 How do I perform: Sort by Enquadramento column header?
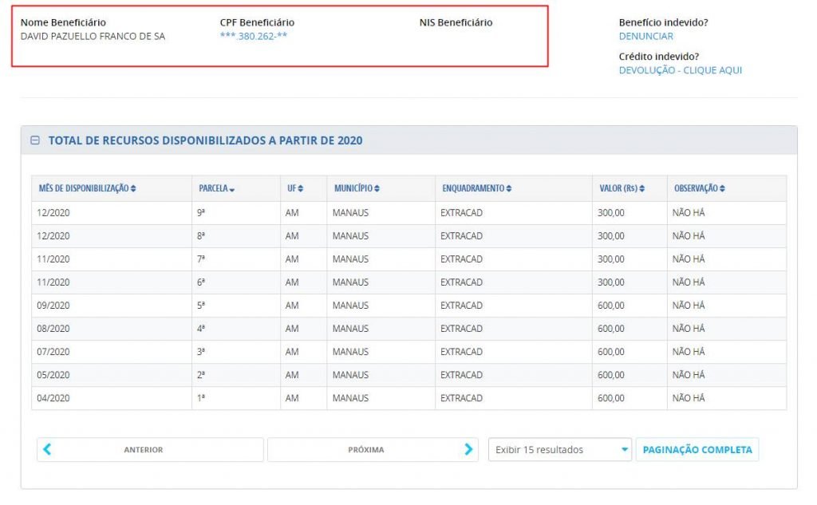[477, 188]
